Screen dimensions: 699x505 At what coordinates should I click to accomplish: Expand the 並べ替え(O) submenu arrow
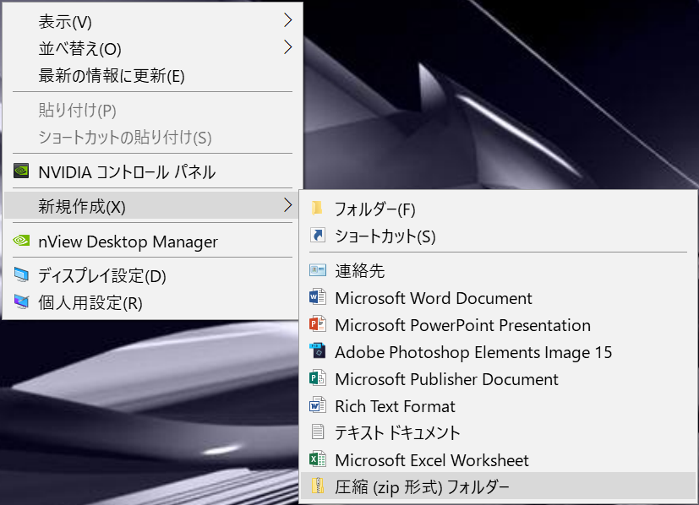point(287,47)
